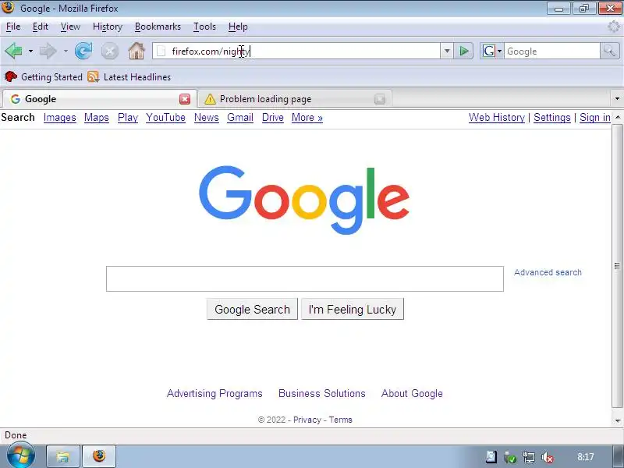Close the Problem loading page tab
Screen dimensions: 624x468
click(380, 99)
